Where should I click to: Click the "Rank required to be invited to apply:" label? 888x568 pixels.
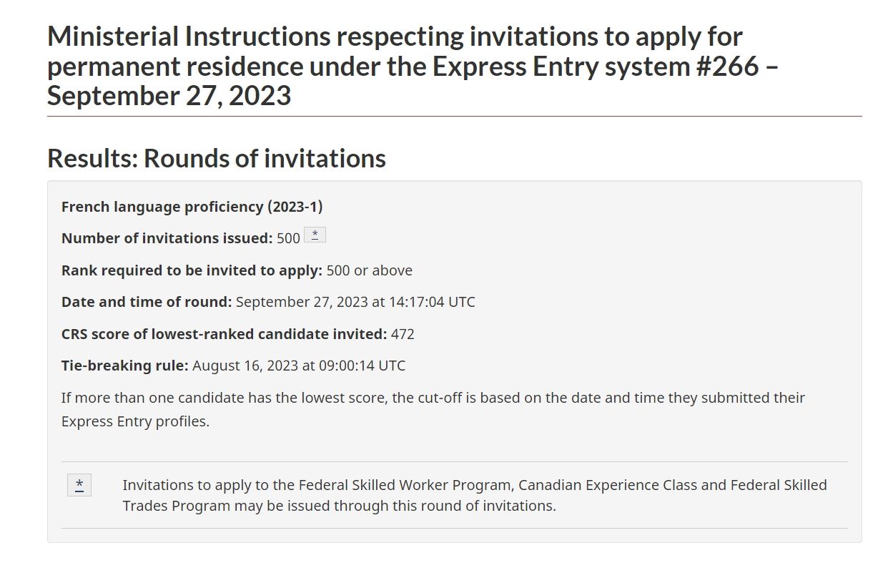(x=192, y=270)
